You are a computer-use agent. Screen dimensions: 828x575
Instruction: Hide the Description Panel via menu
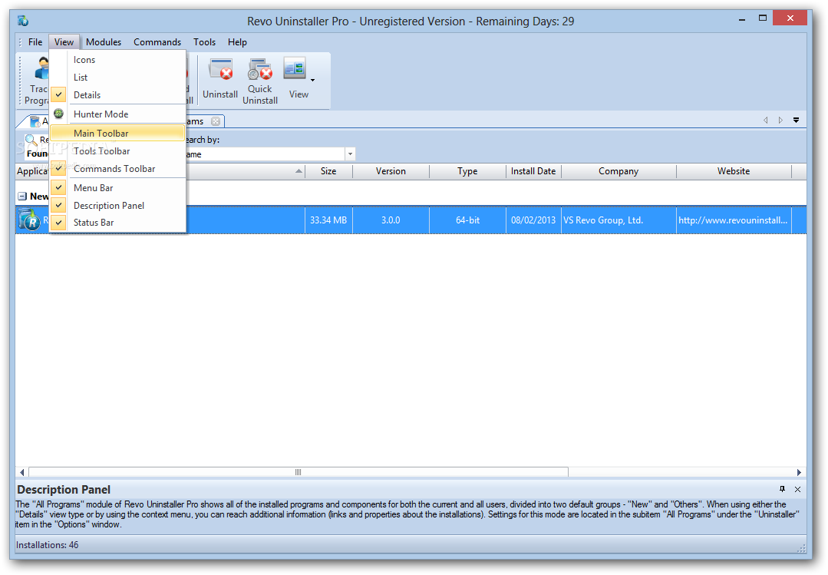117,205
